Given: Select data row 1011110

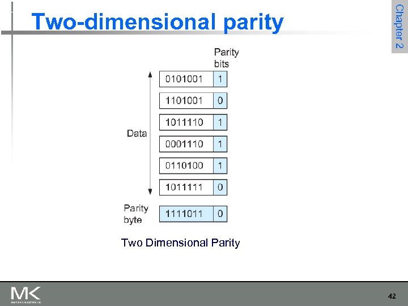Looking at the screenshot, I should click(x=186, y=122).
